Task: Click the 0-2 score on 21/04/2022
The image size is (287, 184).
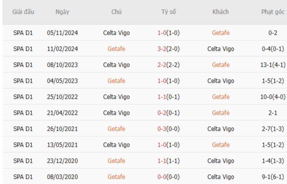Action: 162,113
